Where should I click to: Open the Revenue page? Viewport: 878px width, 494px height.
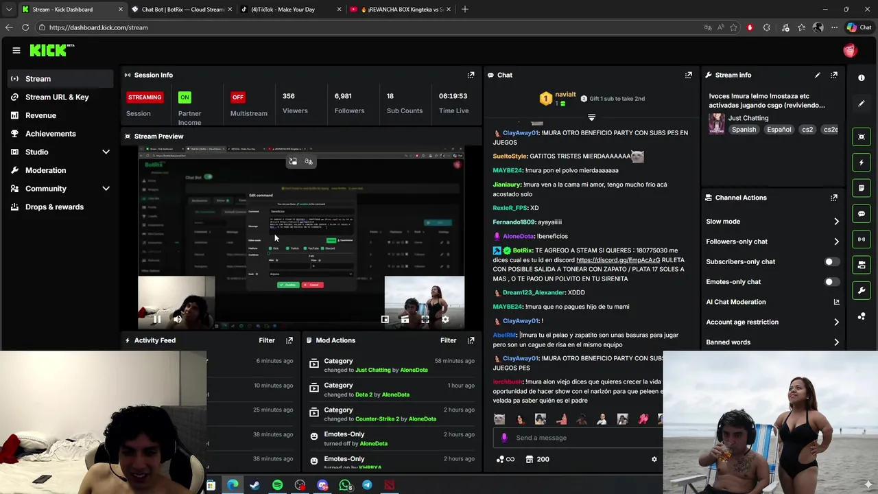[60, 115]
